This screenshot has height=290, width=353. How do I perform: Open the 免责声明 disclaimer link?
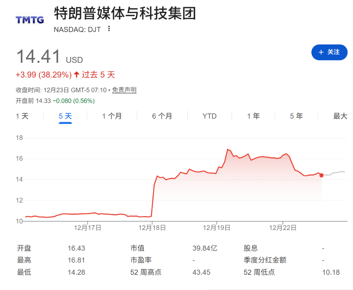(123, 90)
